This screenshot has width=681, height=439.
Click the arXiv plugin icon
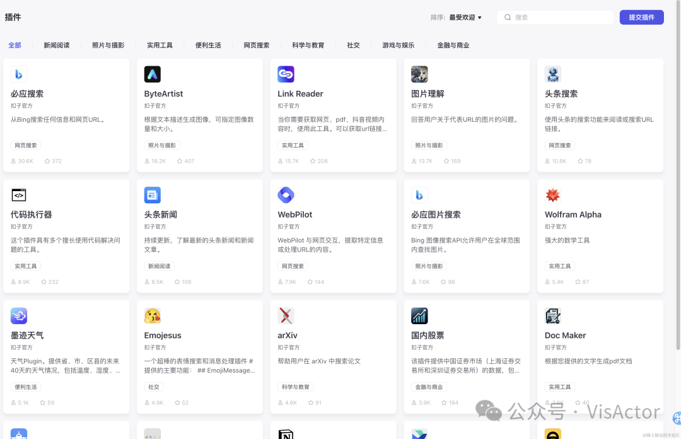tap(286, 316)
